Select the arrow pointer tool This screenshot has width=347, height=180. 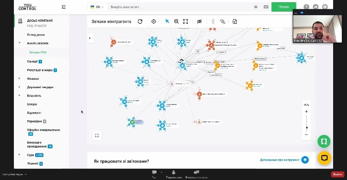coord(167,21)
